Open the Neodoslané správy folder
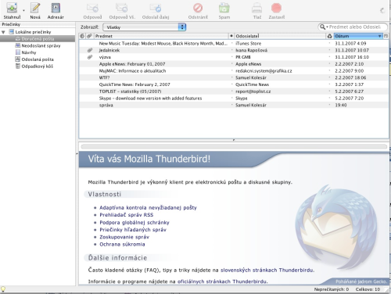 [41, 45]
